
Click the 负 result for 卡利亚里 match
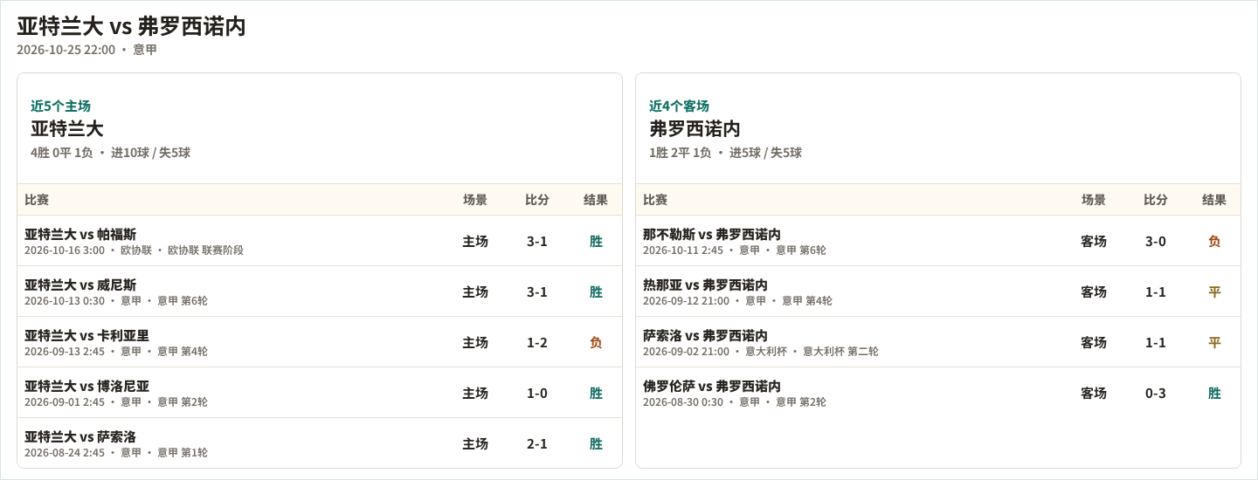tap(596, 342)
